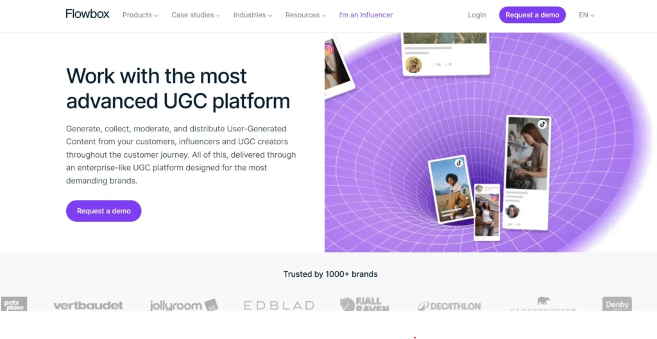Image resolution: width=657 pixels, height=339 pixels.
Task: Click the EDBLAD brand logo
Action: (x=279, y=306)
